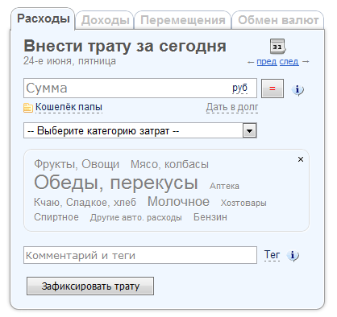Click the Тег link

coord(272,255)
